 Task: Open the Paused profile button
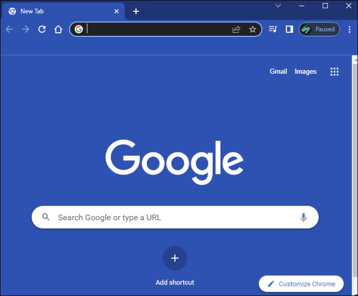click(320, 29)
